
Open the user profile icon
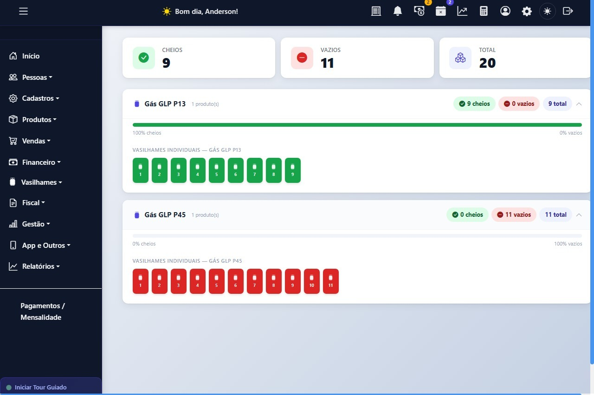coord(505,11)
